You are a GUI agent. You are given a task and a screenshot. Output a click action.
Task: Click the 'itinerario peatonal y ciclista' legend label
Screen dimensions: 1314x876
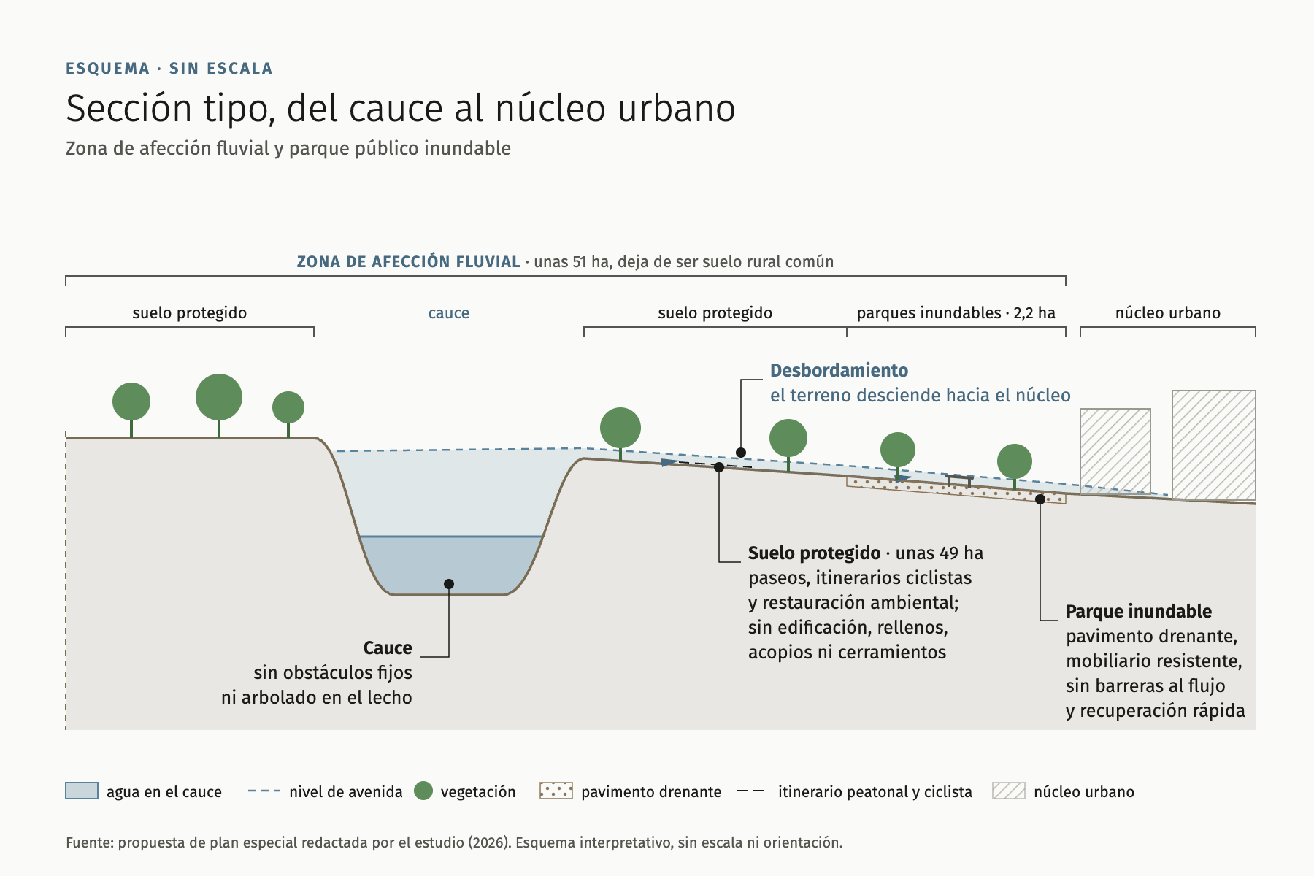875,791
